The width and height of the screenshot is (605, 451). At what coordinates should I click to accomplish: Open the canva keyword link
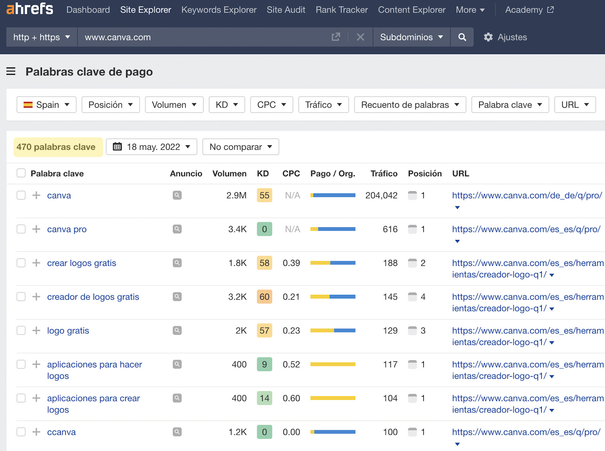pyautogui.click(x=59, y=195)
